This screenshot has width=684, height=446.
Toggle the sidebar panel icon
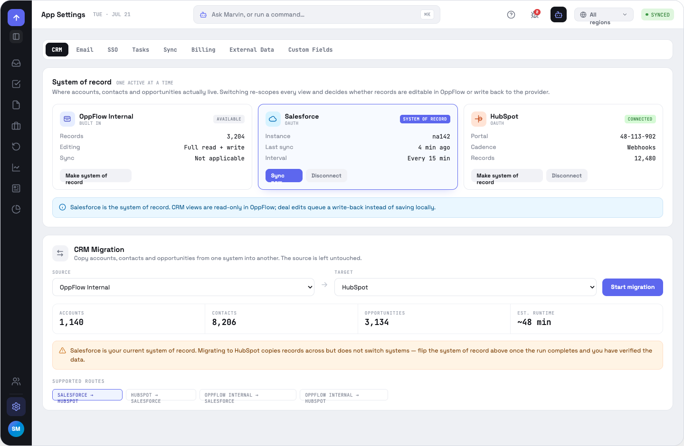pyautogui.click(x=16, y=37)
